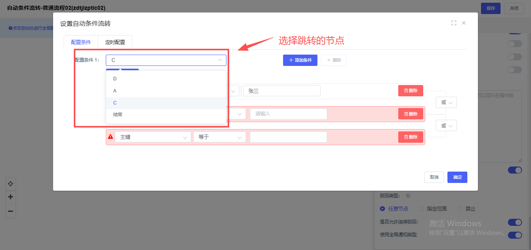
Task: Click the pan/move canvas icon
Action: pyautogui.click(x=11, y=184)
